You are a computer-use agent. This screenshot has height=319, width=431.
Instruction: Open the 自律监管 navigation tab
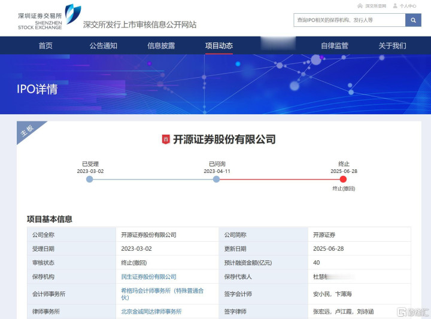click(x=335, y=45)
